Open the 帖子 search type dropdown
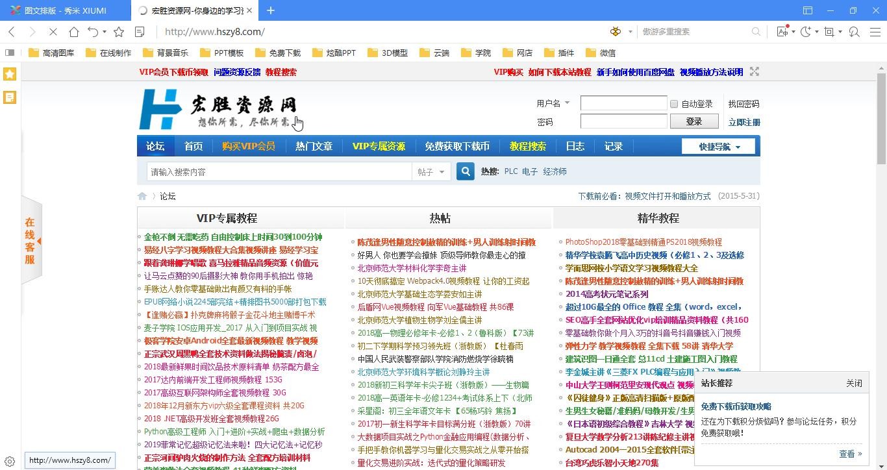 click(x=431, y=172)
